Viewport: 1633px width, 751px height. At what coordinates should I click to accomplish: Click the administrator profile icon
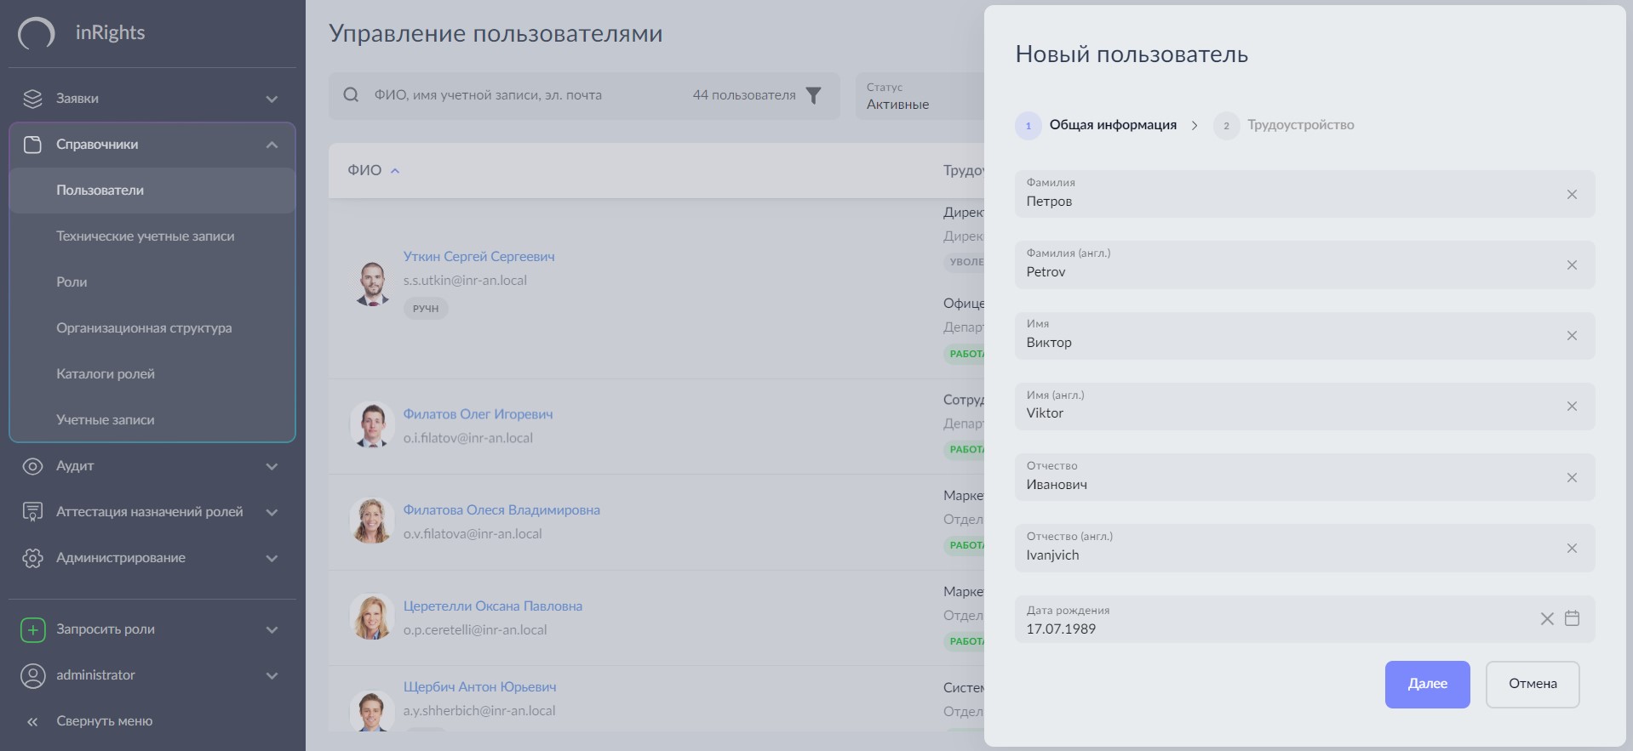coord(32,675)
